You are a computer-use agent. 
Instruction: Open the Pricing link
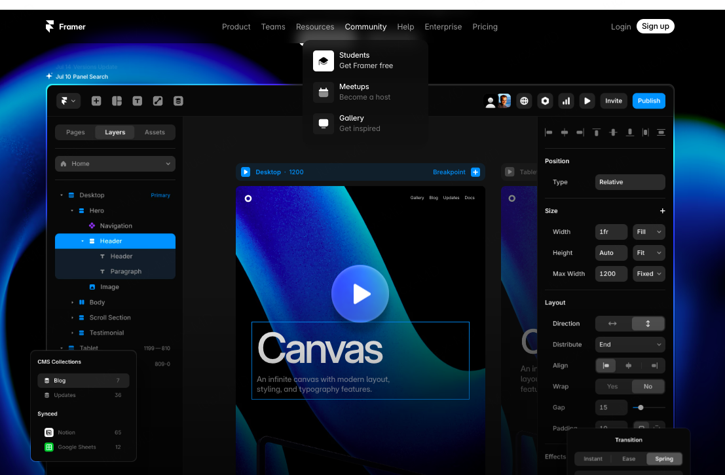coord(485,27)
